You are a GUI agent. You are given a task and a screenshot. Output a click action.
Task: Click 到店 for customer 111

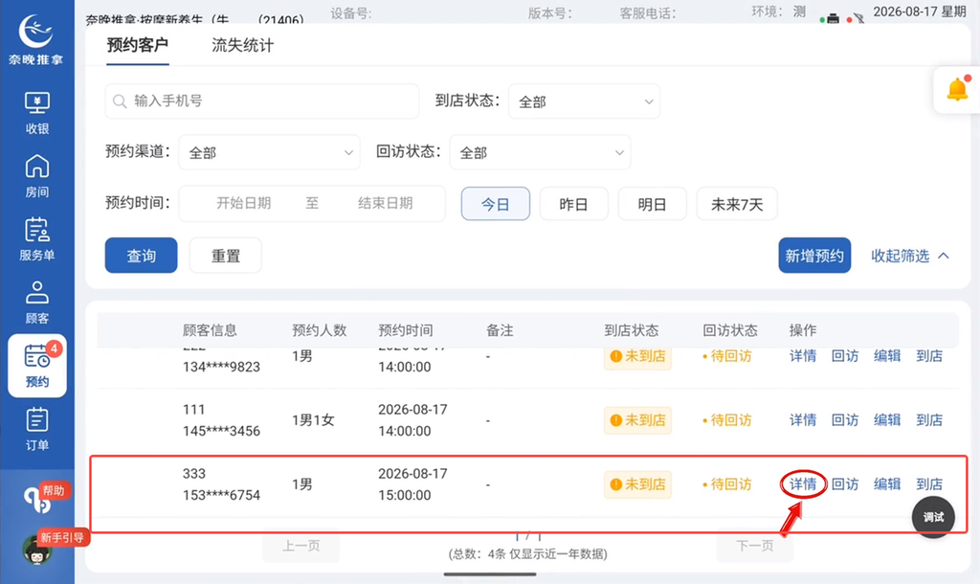929,420
